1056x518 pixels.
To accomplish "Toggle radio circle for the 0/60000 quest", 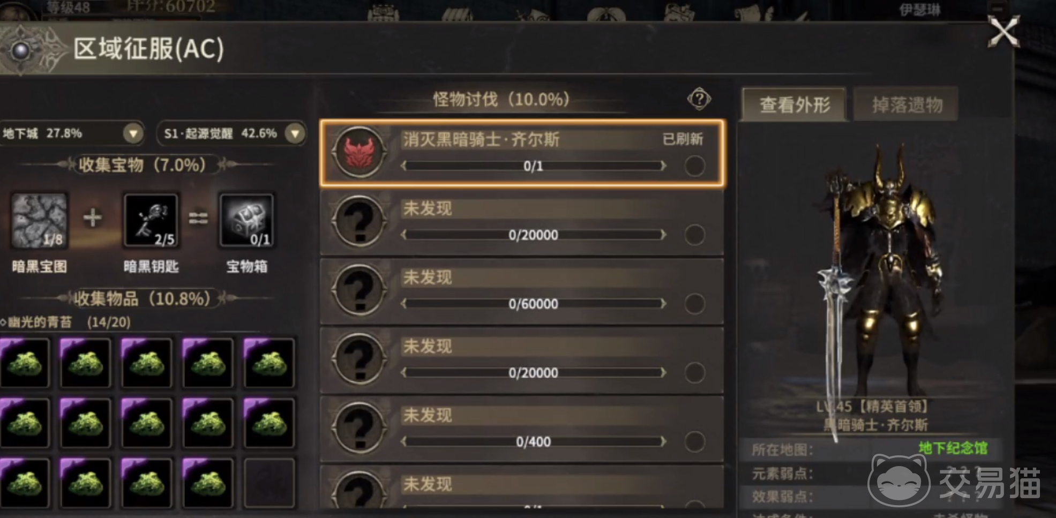I will pyautogui.click(x=694, y=304).
